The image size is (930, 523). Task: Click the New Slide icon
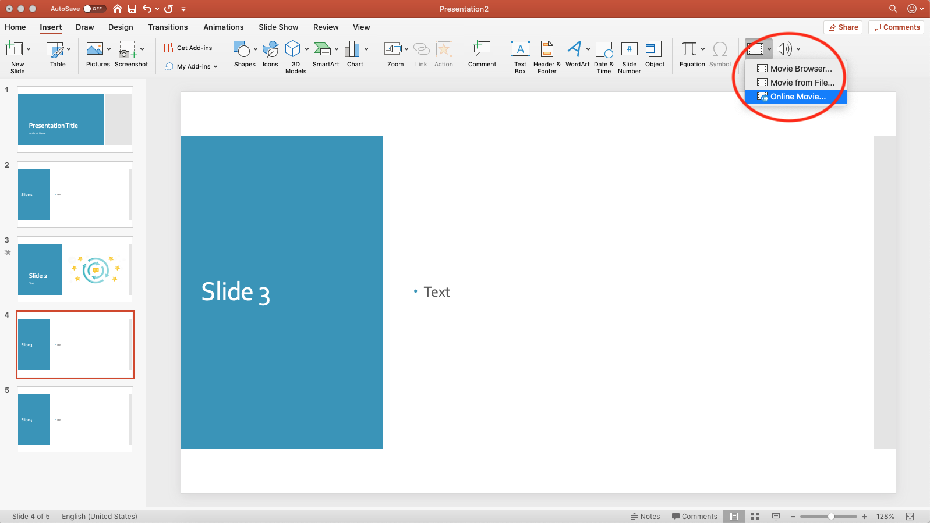coord(14,49)
